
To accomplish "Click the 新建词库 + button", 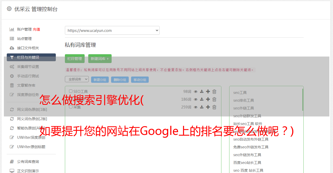I will click(x=100, y=59).
